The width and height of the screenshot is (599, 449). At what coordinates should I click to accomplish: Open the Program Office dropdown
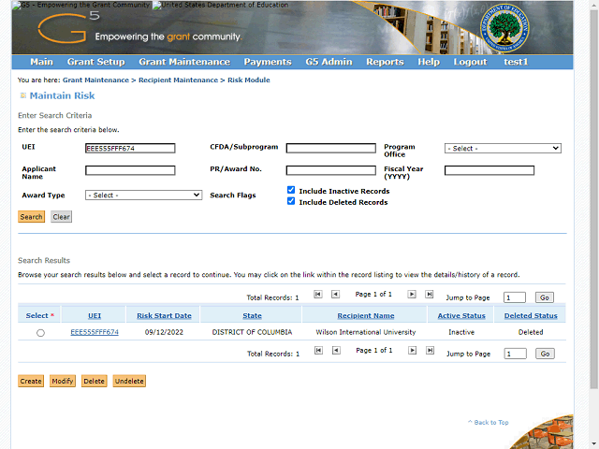(x=503, y=148)
